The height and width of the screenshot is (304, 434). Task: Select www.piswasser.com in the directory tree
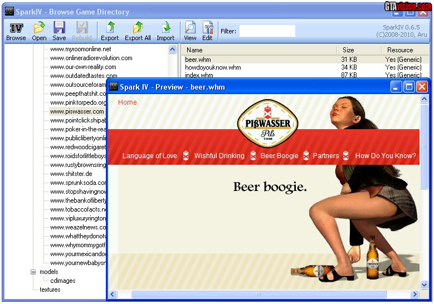(77, 111)
